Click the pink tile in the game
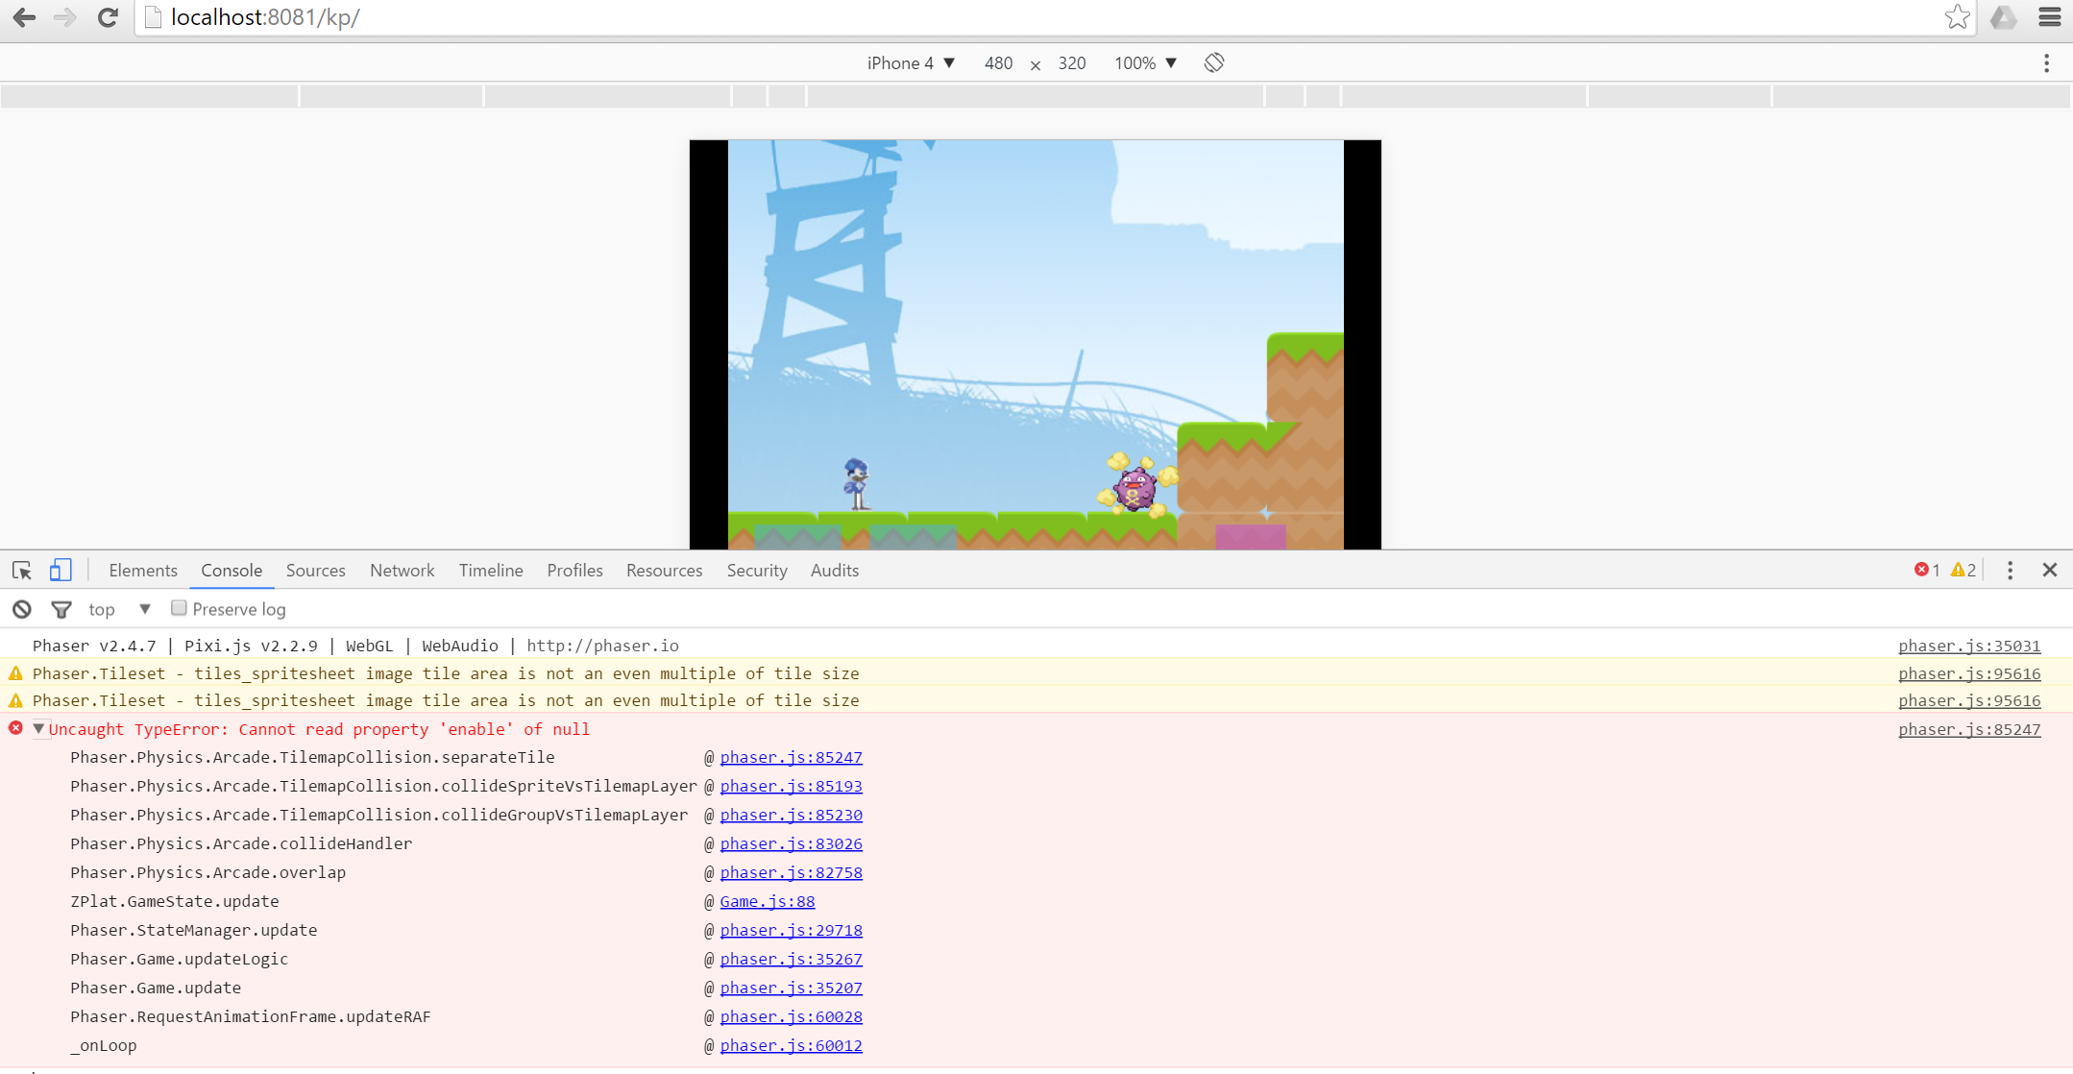Screen dimensions: 2073x1074 [x=1251, y=536]
